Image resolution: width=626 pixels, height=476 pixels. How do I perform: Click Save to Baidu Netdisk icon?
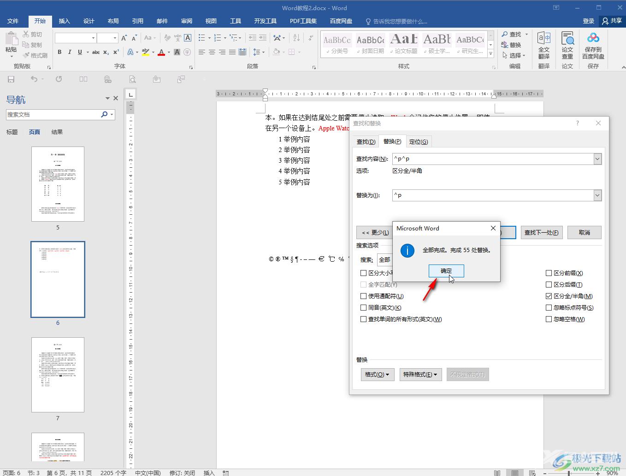point(593,45)
